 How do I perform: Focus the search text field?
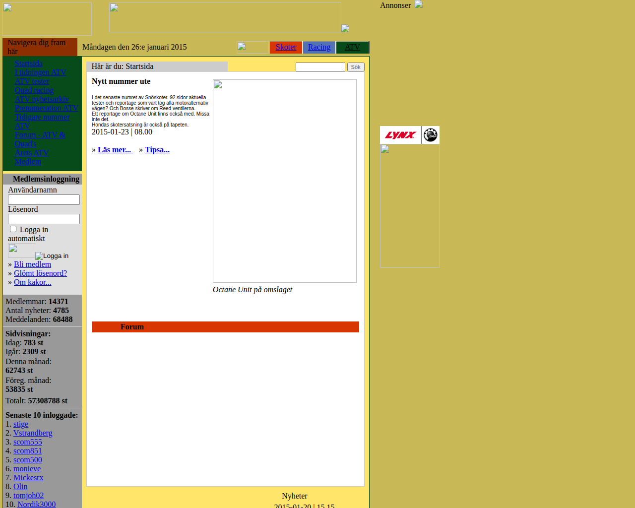[320, 67]
